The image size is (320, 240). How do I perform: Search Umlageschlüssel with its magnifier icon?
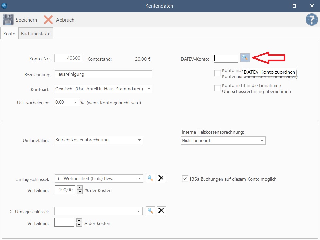point(151,178)
